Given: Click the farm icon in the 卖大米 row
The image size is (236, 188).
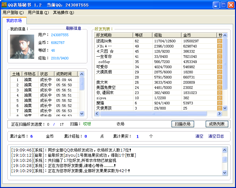Looking at the screenshot, I should tap(220, 82).
